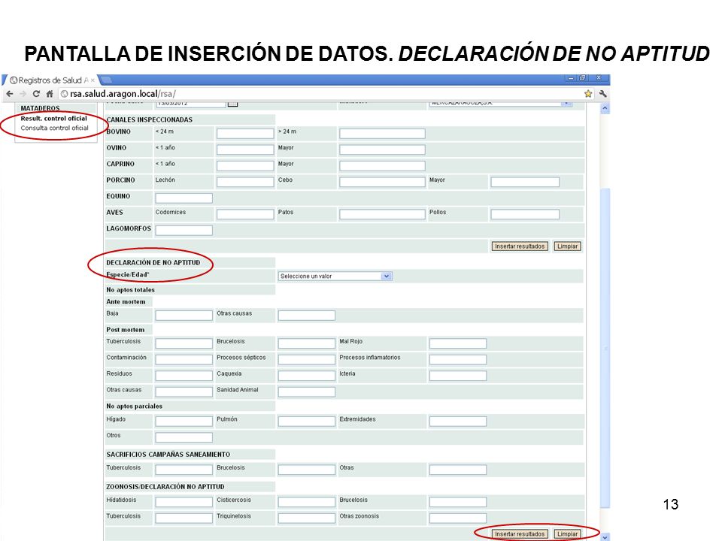722x541 pixels.
Task: Click the scrollbar up arrow
Action: pos(605,108)
